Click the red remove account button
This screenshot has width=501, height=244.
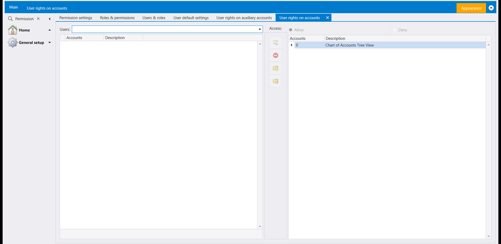[x=276, y=55]
